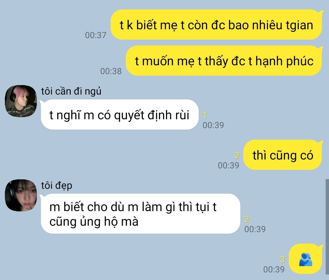Image resolution: width=329 pixels, height=280 pixels.
Task: Tap the 00:37 timestamp
Action: [x=96, y=35]
